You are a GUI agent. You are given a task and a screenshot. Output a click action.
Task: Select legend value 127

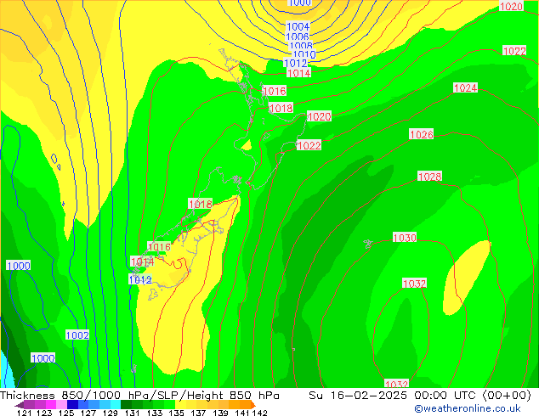pyautogui.click(x=87, y=413)
